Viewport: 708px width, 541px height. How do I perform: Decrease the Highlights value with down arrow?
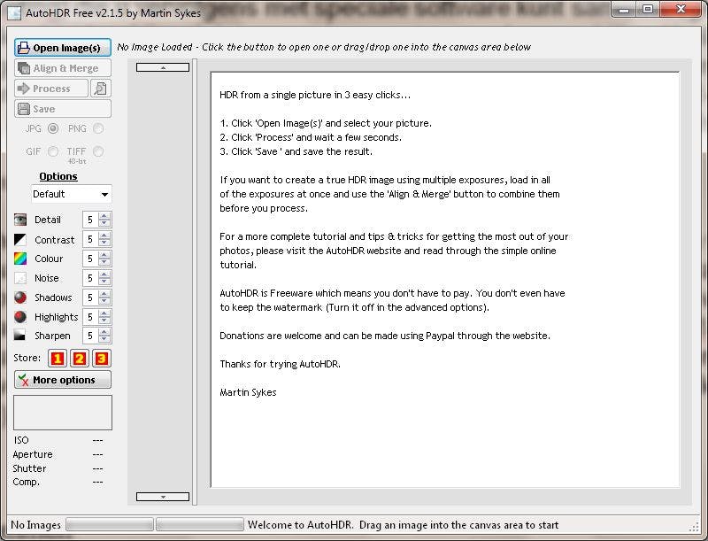pyautogui.click(x=104, y=321)
